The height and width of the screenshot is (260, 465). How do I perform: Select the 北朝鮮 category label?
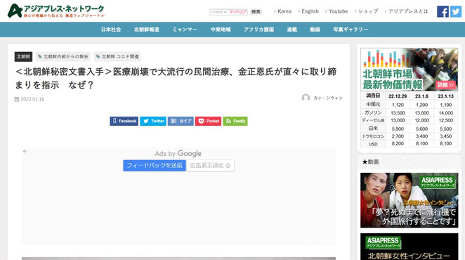point(23,56)
